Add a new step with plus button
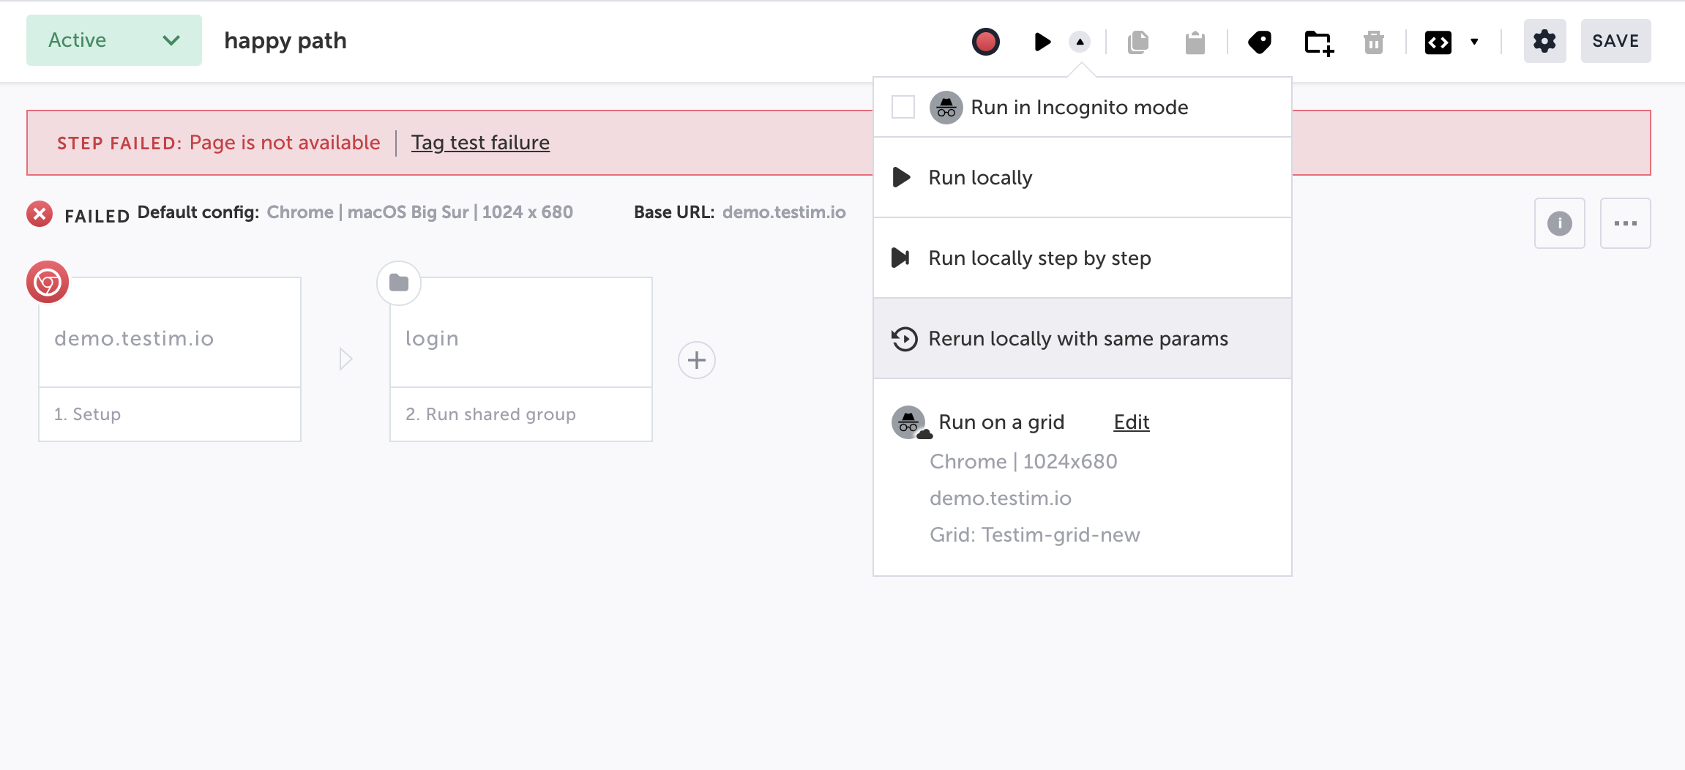1685x770 pixels. pos(696,360)
